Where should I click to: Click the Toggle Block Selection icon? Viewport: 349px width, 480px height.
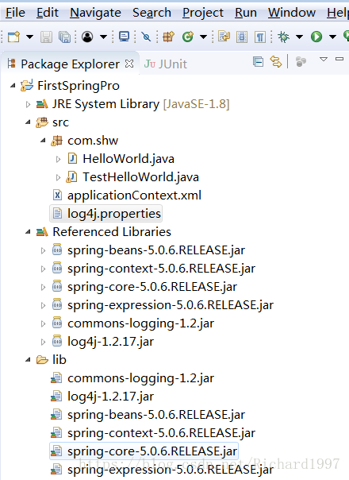point(242,37)
